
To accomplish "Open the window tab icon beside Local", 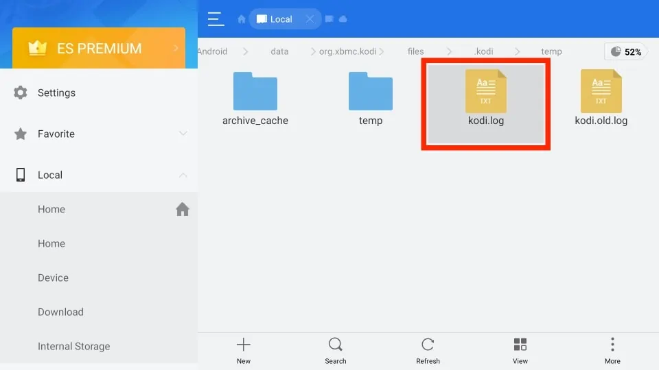I will 329,19.
